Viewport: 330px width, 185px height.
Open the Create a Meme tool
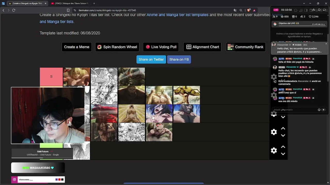(x=77, y=47)
